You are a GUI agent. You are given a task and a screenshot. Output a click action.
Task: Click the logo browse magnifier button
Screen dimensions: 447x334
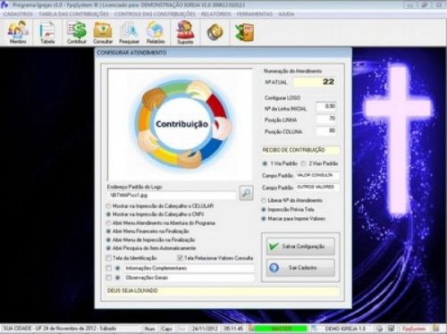point(247,193)
